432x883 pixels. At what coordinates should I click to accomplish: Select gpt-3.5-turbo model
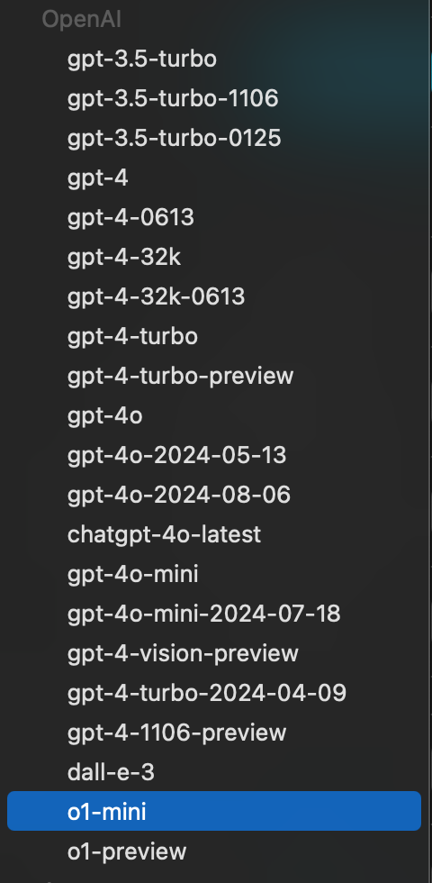(x=214, y=59)
